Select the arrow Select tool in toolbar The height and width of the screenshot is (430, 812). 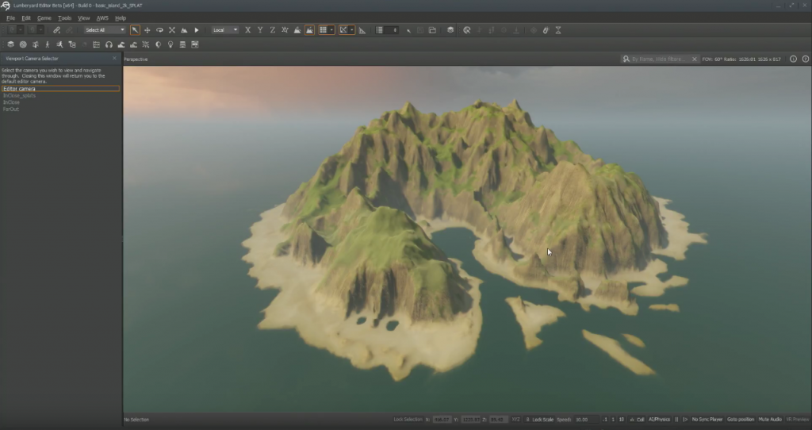click(135, 30)
